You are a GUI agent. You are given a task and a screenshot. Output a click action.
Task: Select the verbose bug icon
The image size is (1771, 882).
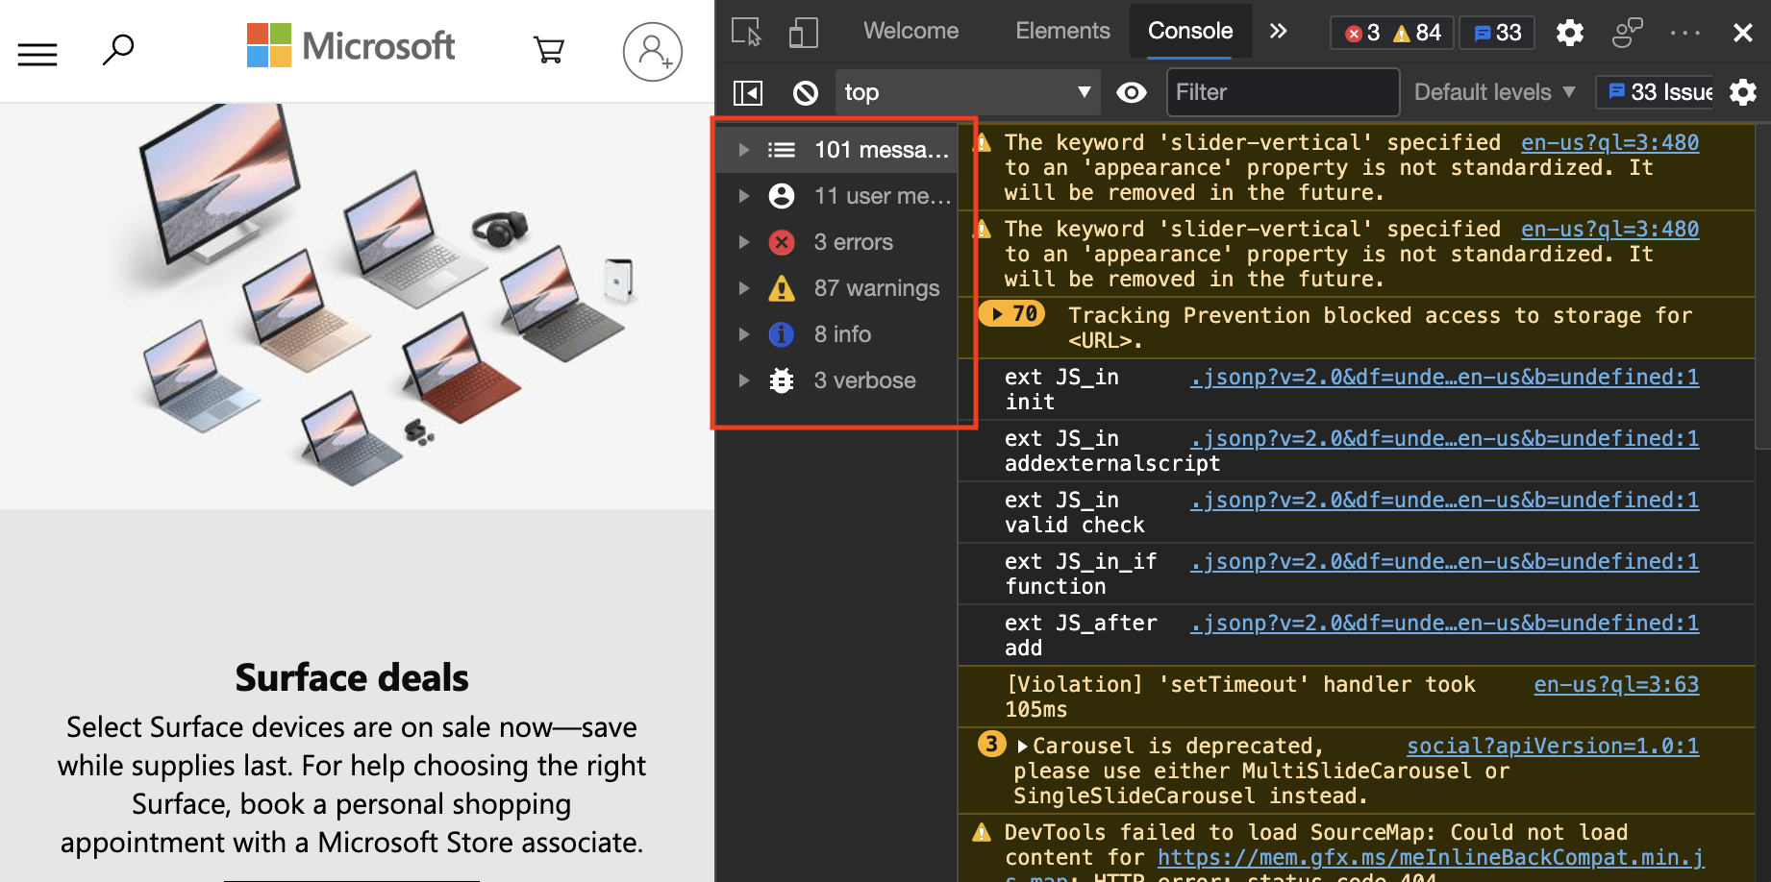(782, 380)
